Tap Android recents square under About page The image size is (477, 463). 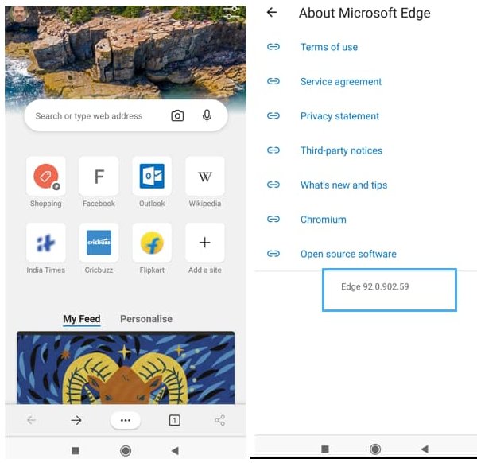tap(325, 449)
